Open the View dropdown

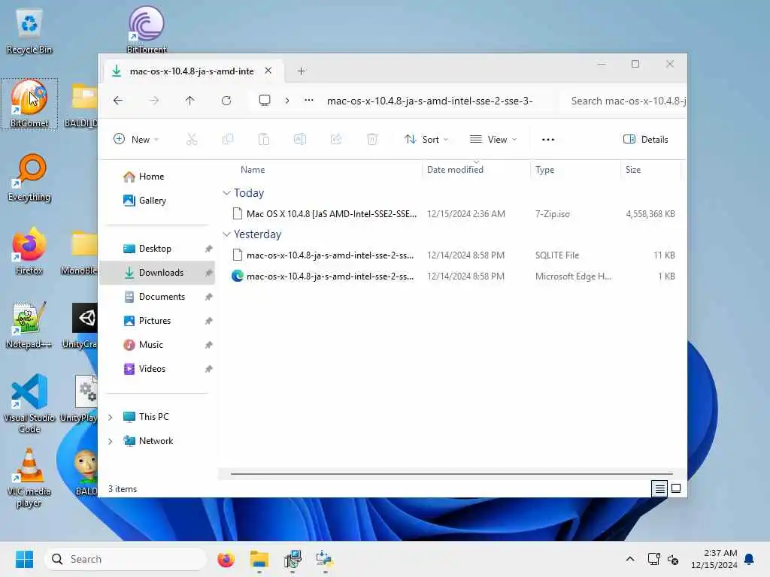click(x=493, y=139)
